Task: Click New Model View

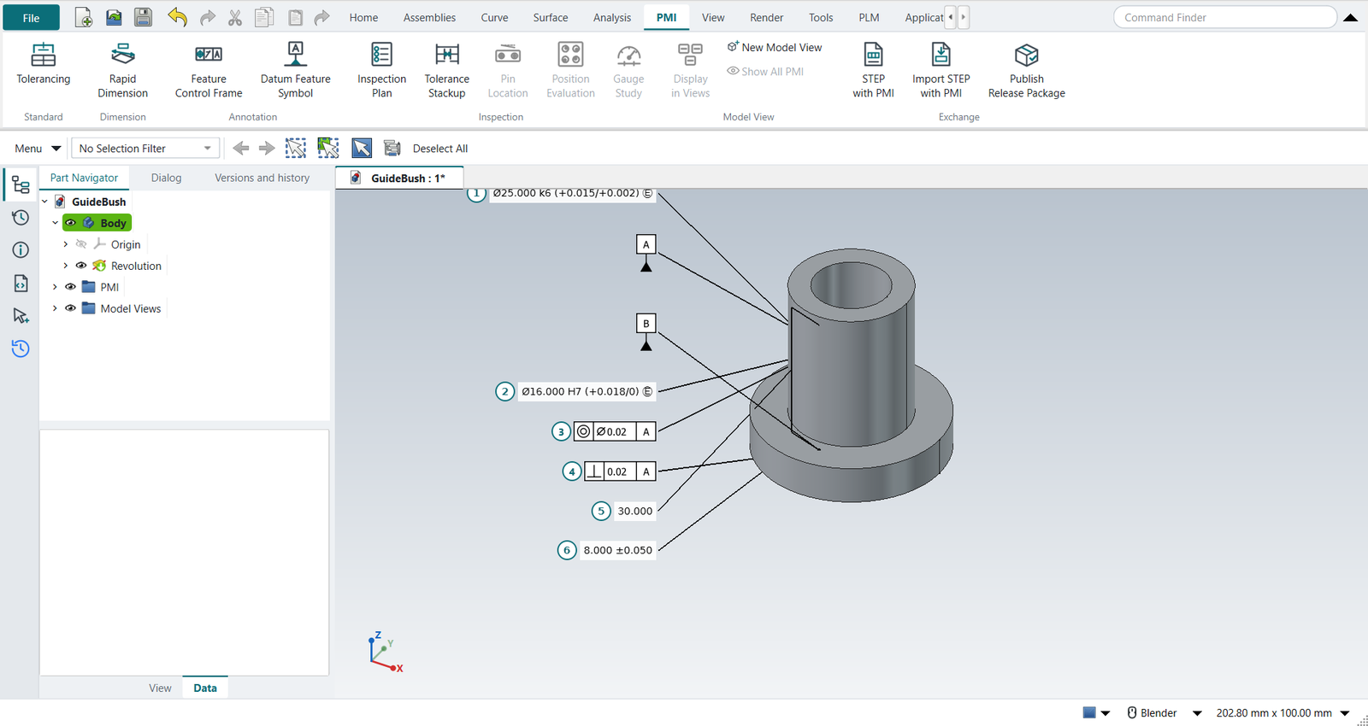Action: [774, 48]
